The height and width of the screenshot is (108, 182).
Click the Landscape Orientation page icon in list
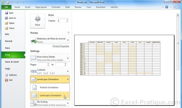click(35, 96)
